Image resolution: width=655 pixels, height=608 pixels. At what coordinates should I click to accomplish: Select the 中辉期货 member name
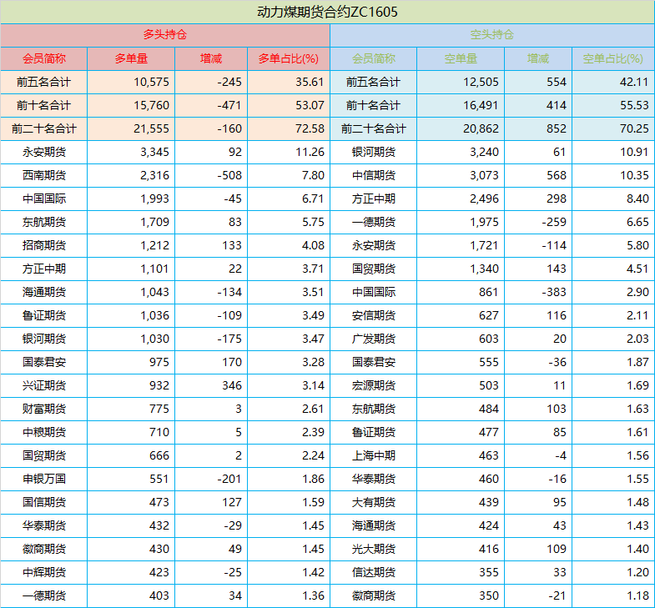tap(44, 572)
